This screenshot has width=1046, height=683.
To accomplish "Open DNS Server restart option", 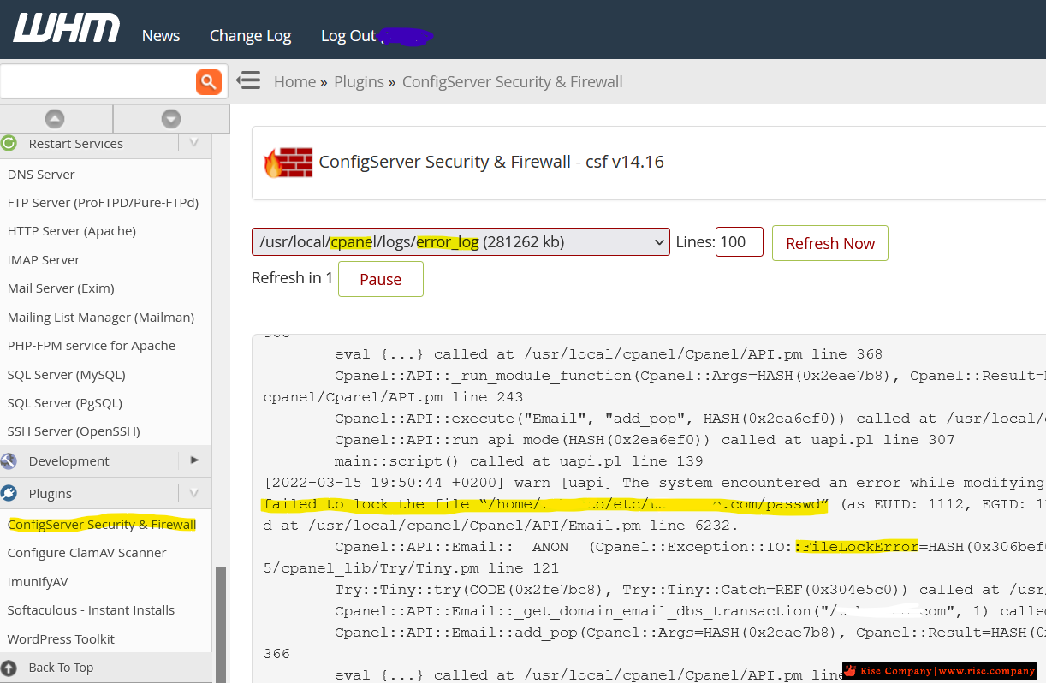I will coord(41,174).
